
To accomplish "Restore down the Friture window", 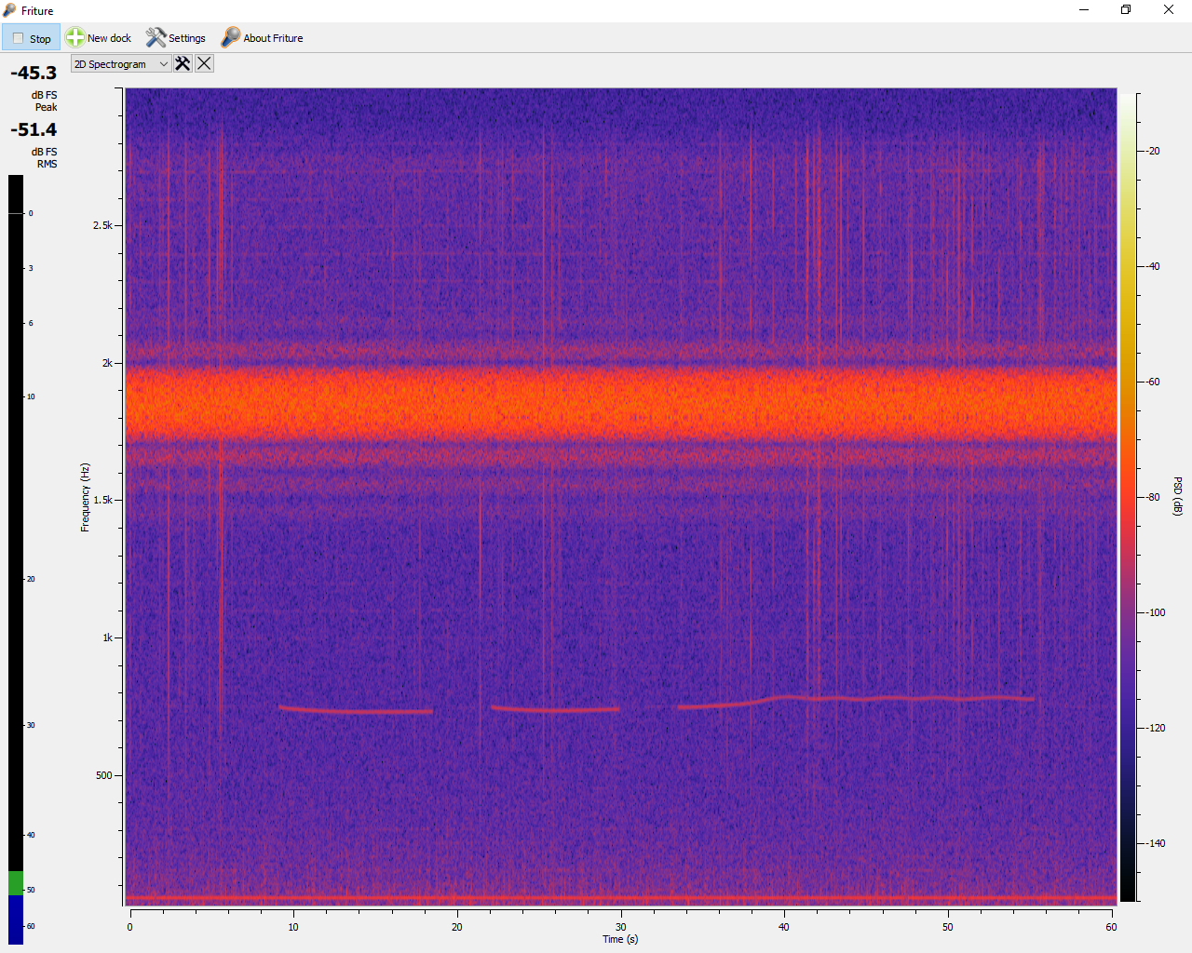I will 1126,10.
